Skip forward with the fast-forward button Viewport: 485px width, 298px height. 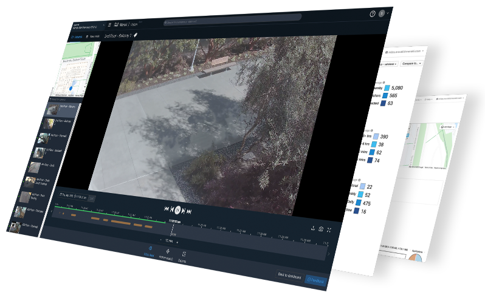pyautogui.click(x=189, y=212)
